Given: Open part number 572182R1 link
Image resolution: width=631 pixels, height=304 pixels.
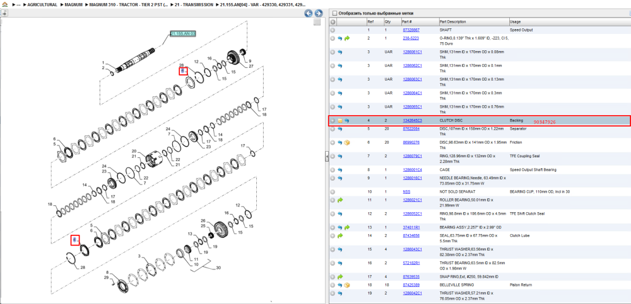Looking at the screenshot, I should pyautogui.click(x=411, y=262).
